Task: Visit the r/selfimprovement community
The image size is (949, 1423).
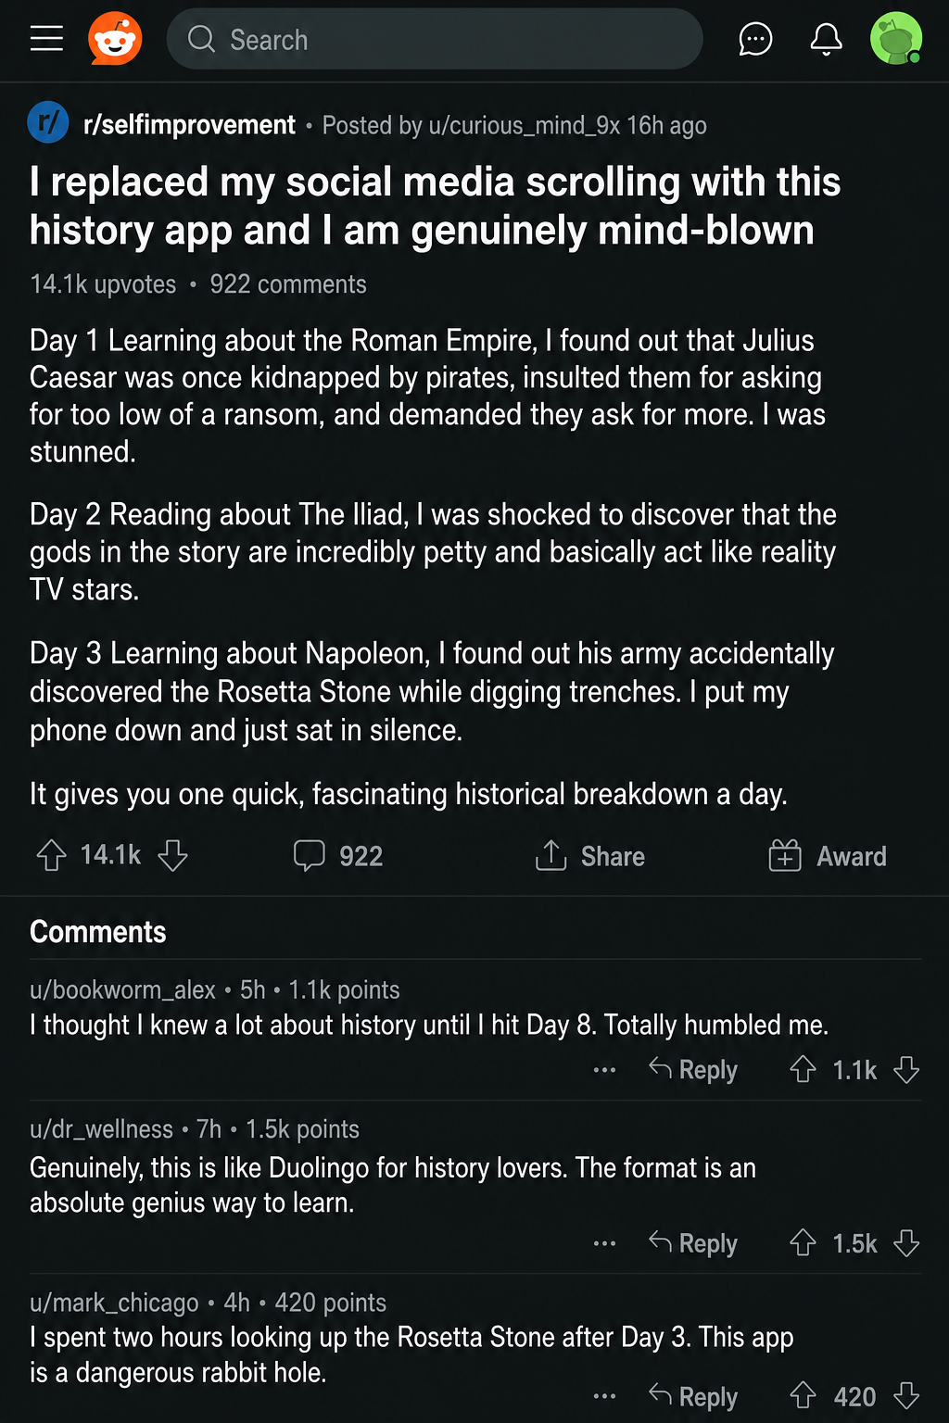Action: [189, 124]
